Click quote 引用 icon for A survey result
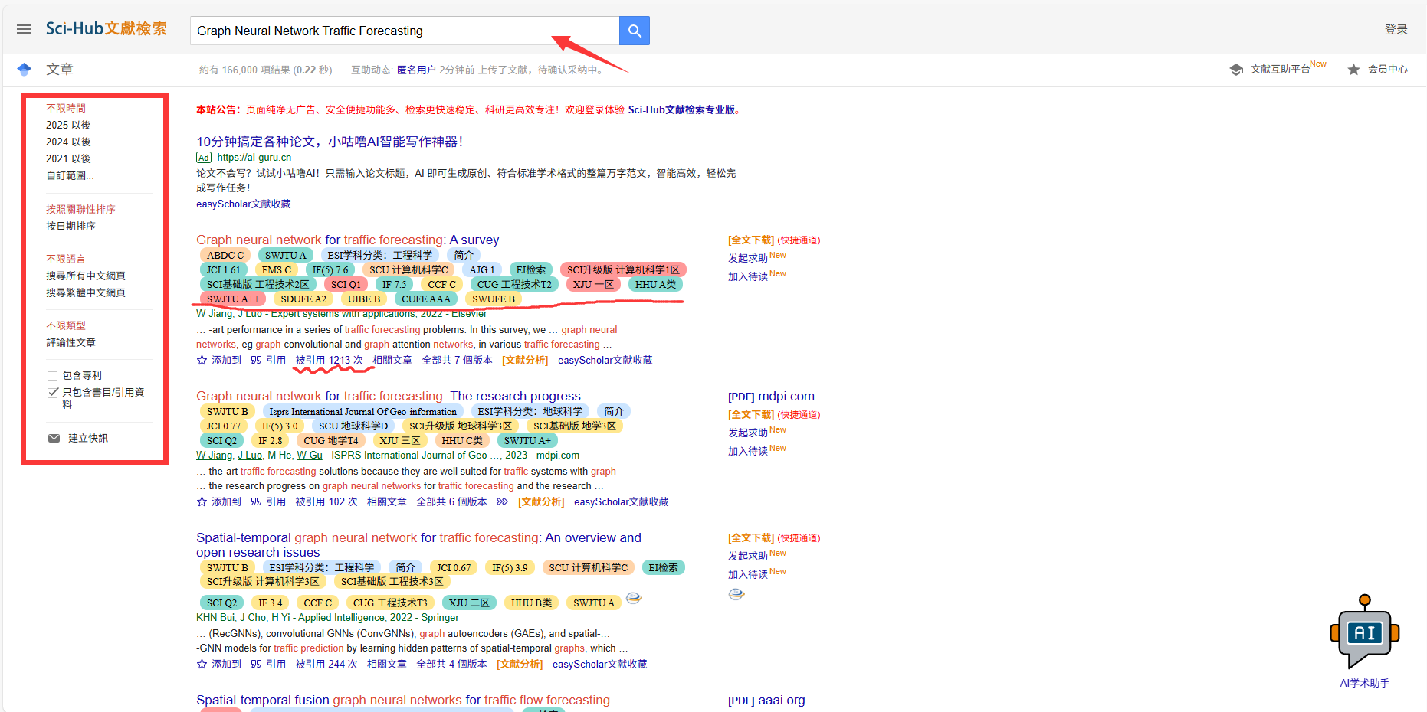Viewport: 1427px width, 712px height. point(256,360)
